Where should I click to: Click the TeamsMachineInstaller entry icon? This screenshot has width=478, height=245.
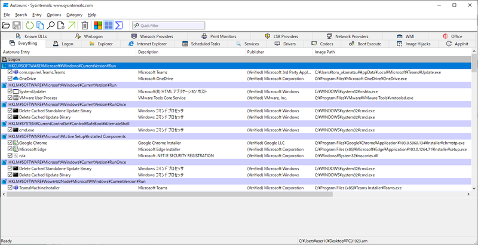coord(16,188)
